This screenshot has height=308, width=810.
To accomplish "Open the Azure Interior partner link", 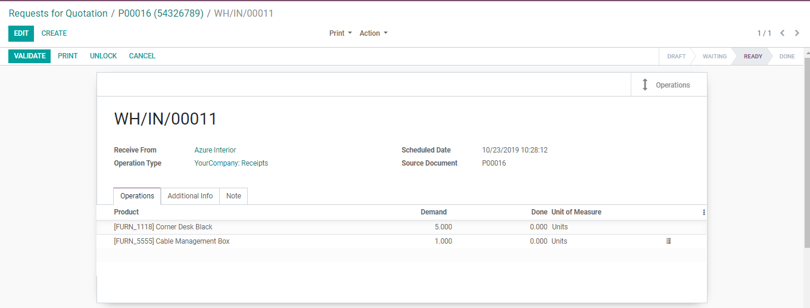I will pos(215,150).
